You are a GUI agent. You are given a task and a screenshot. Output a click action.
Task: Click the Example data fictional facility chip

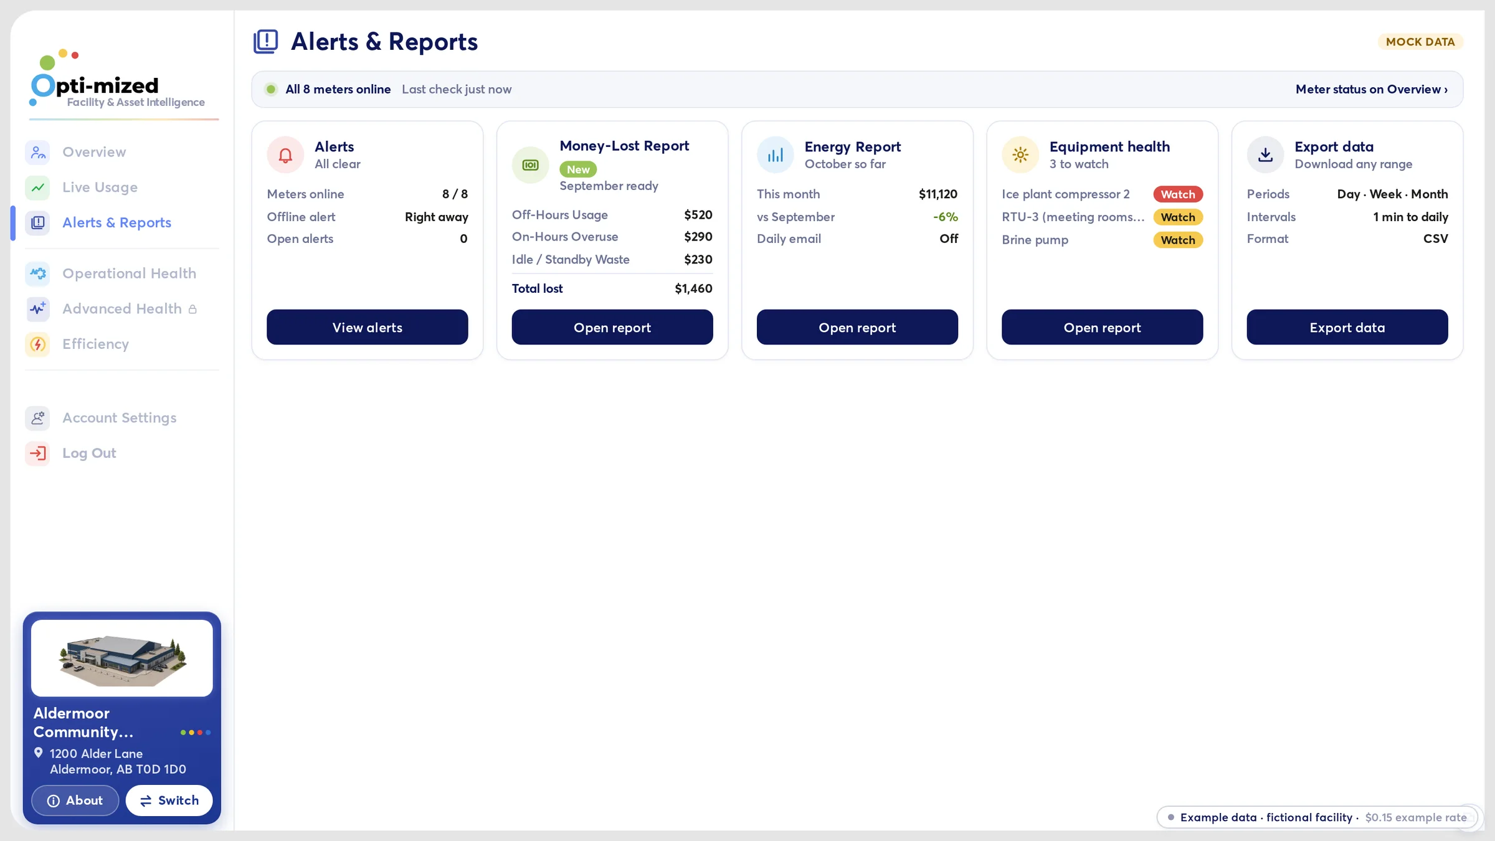point(1317,817)
